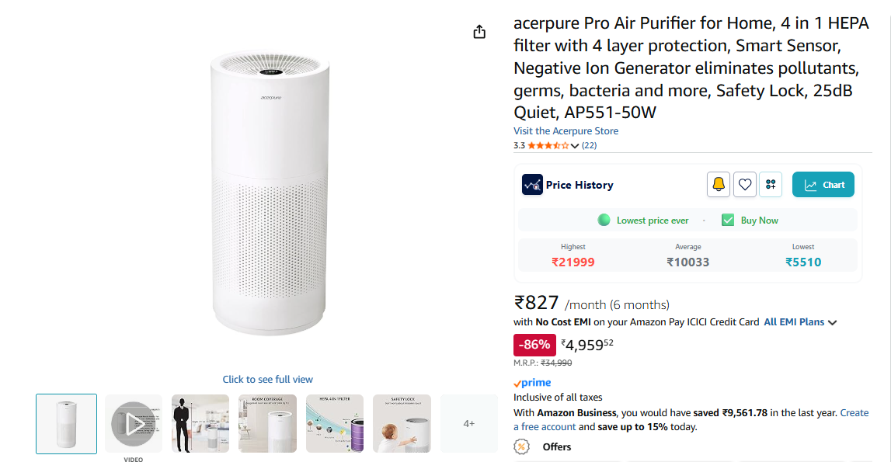Image resolution: width=891 pixels, height=462 pixels.
Task: Click the price alert bell icon
Action: 719,185
